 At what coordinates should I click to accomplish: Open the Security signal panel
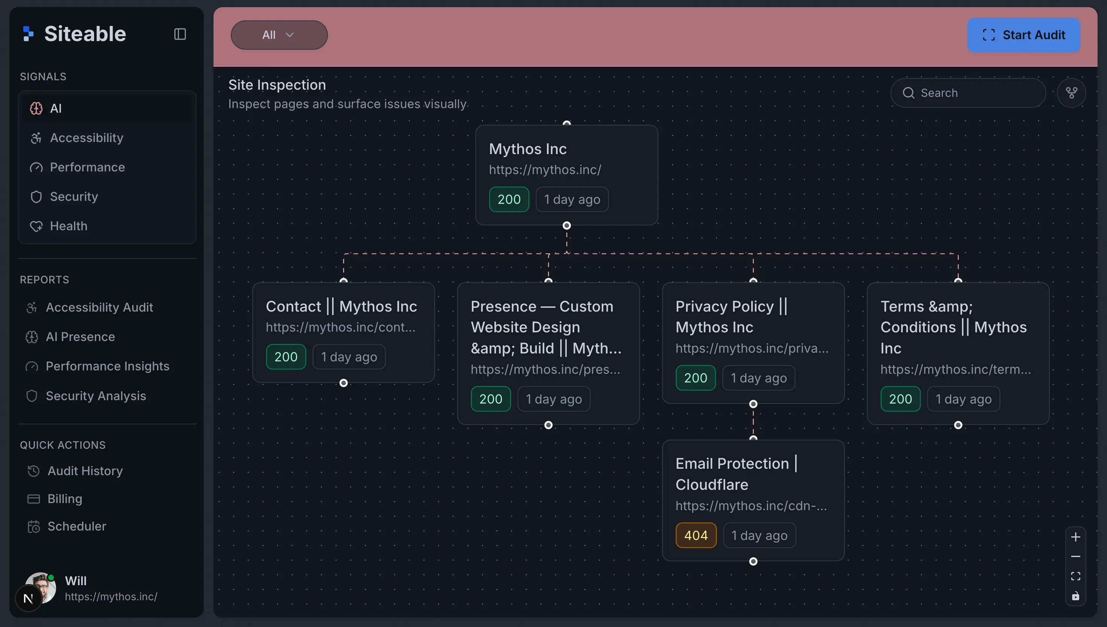pos(74,196)
